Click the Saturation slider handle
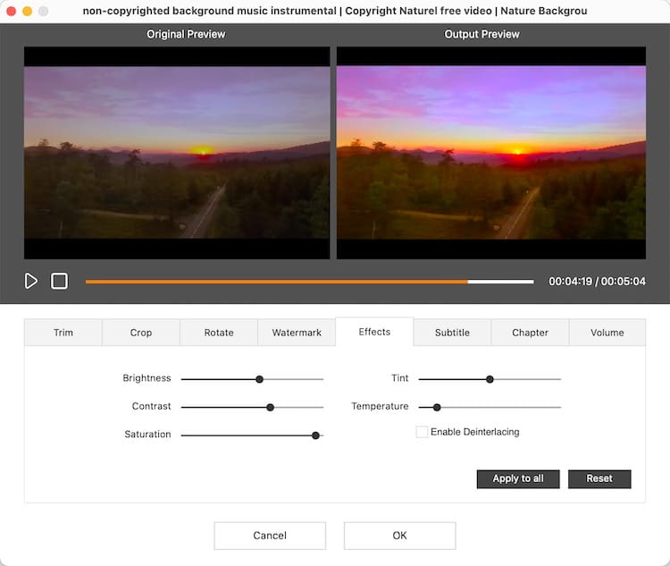The height and width of the screenshot is (566, 670). click(x=315, y=435)
